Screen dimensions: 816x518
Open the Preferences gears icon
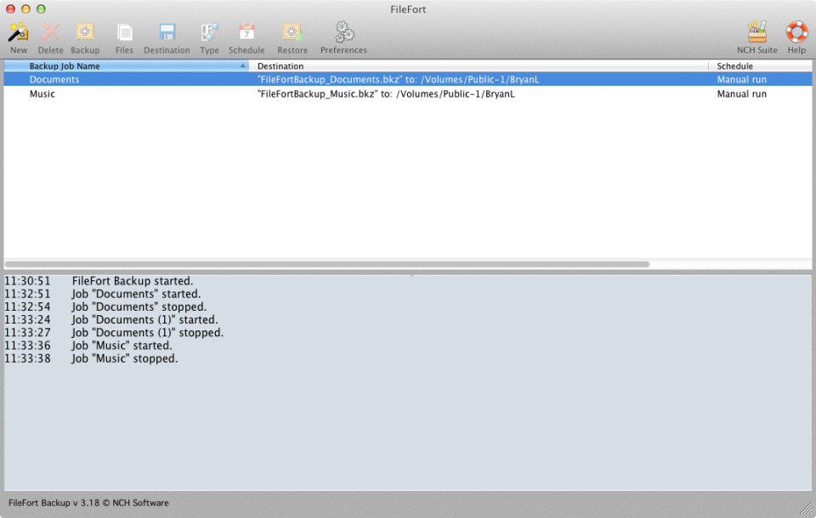pyautogui.click(x=343, y=34)
